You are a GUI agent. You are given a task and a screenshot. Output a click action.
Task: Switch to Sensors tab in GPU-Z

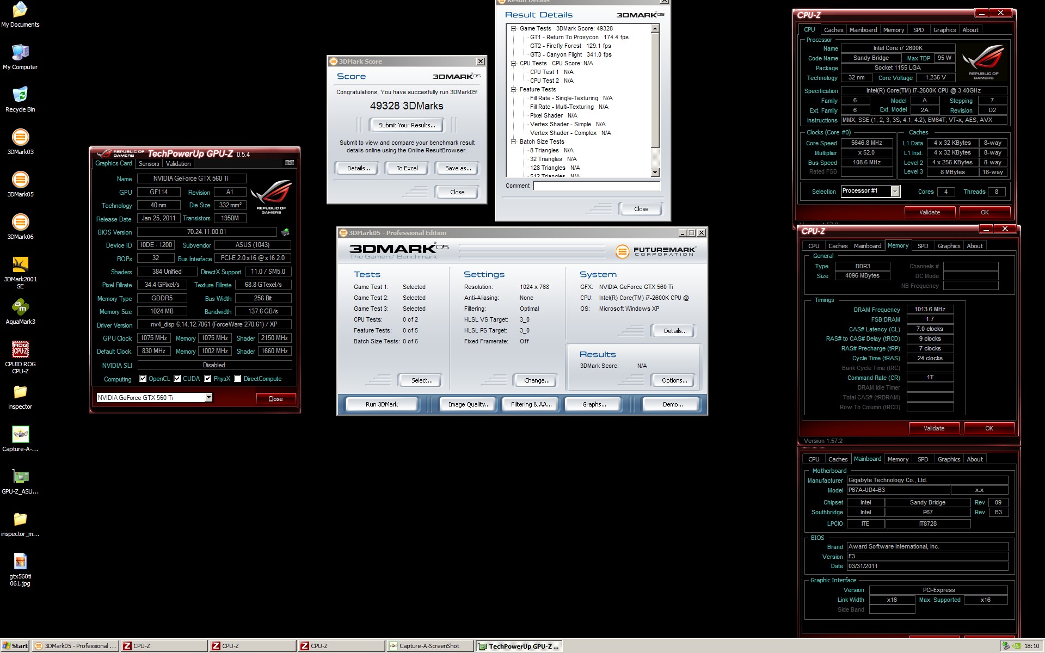point(149,164)
